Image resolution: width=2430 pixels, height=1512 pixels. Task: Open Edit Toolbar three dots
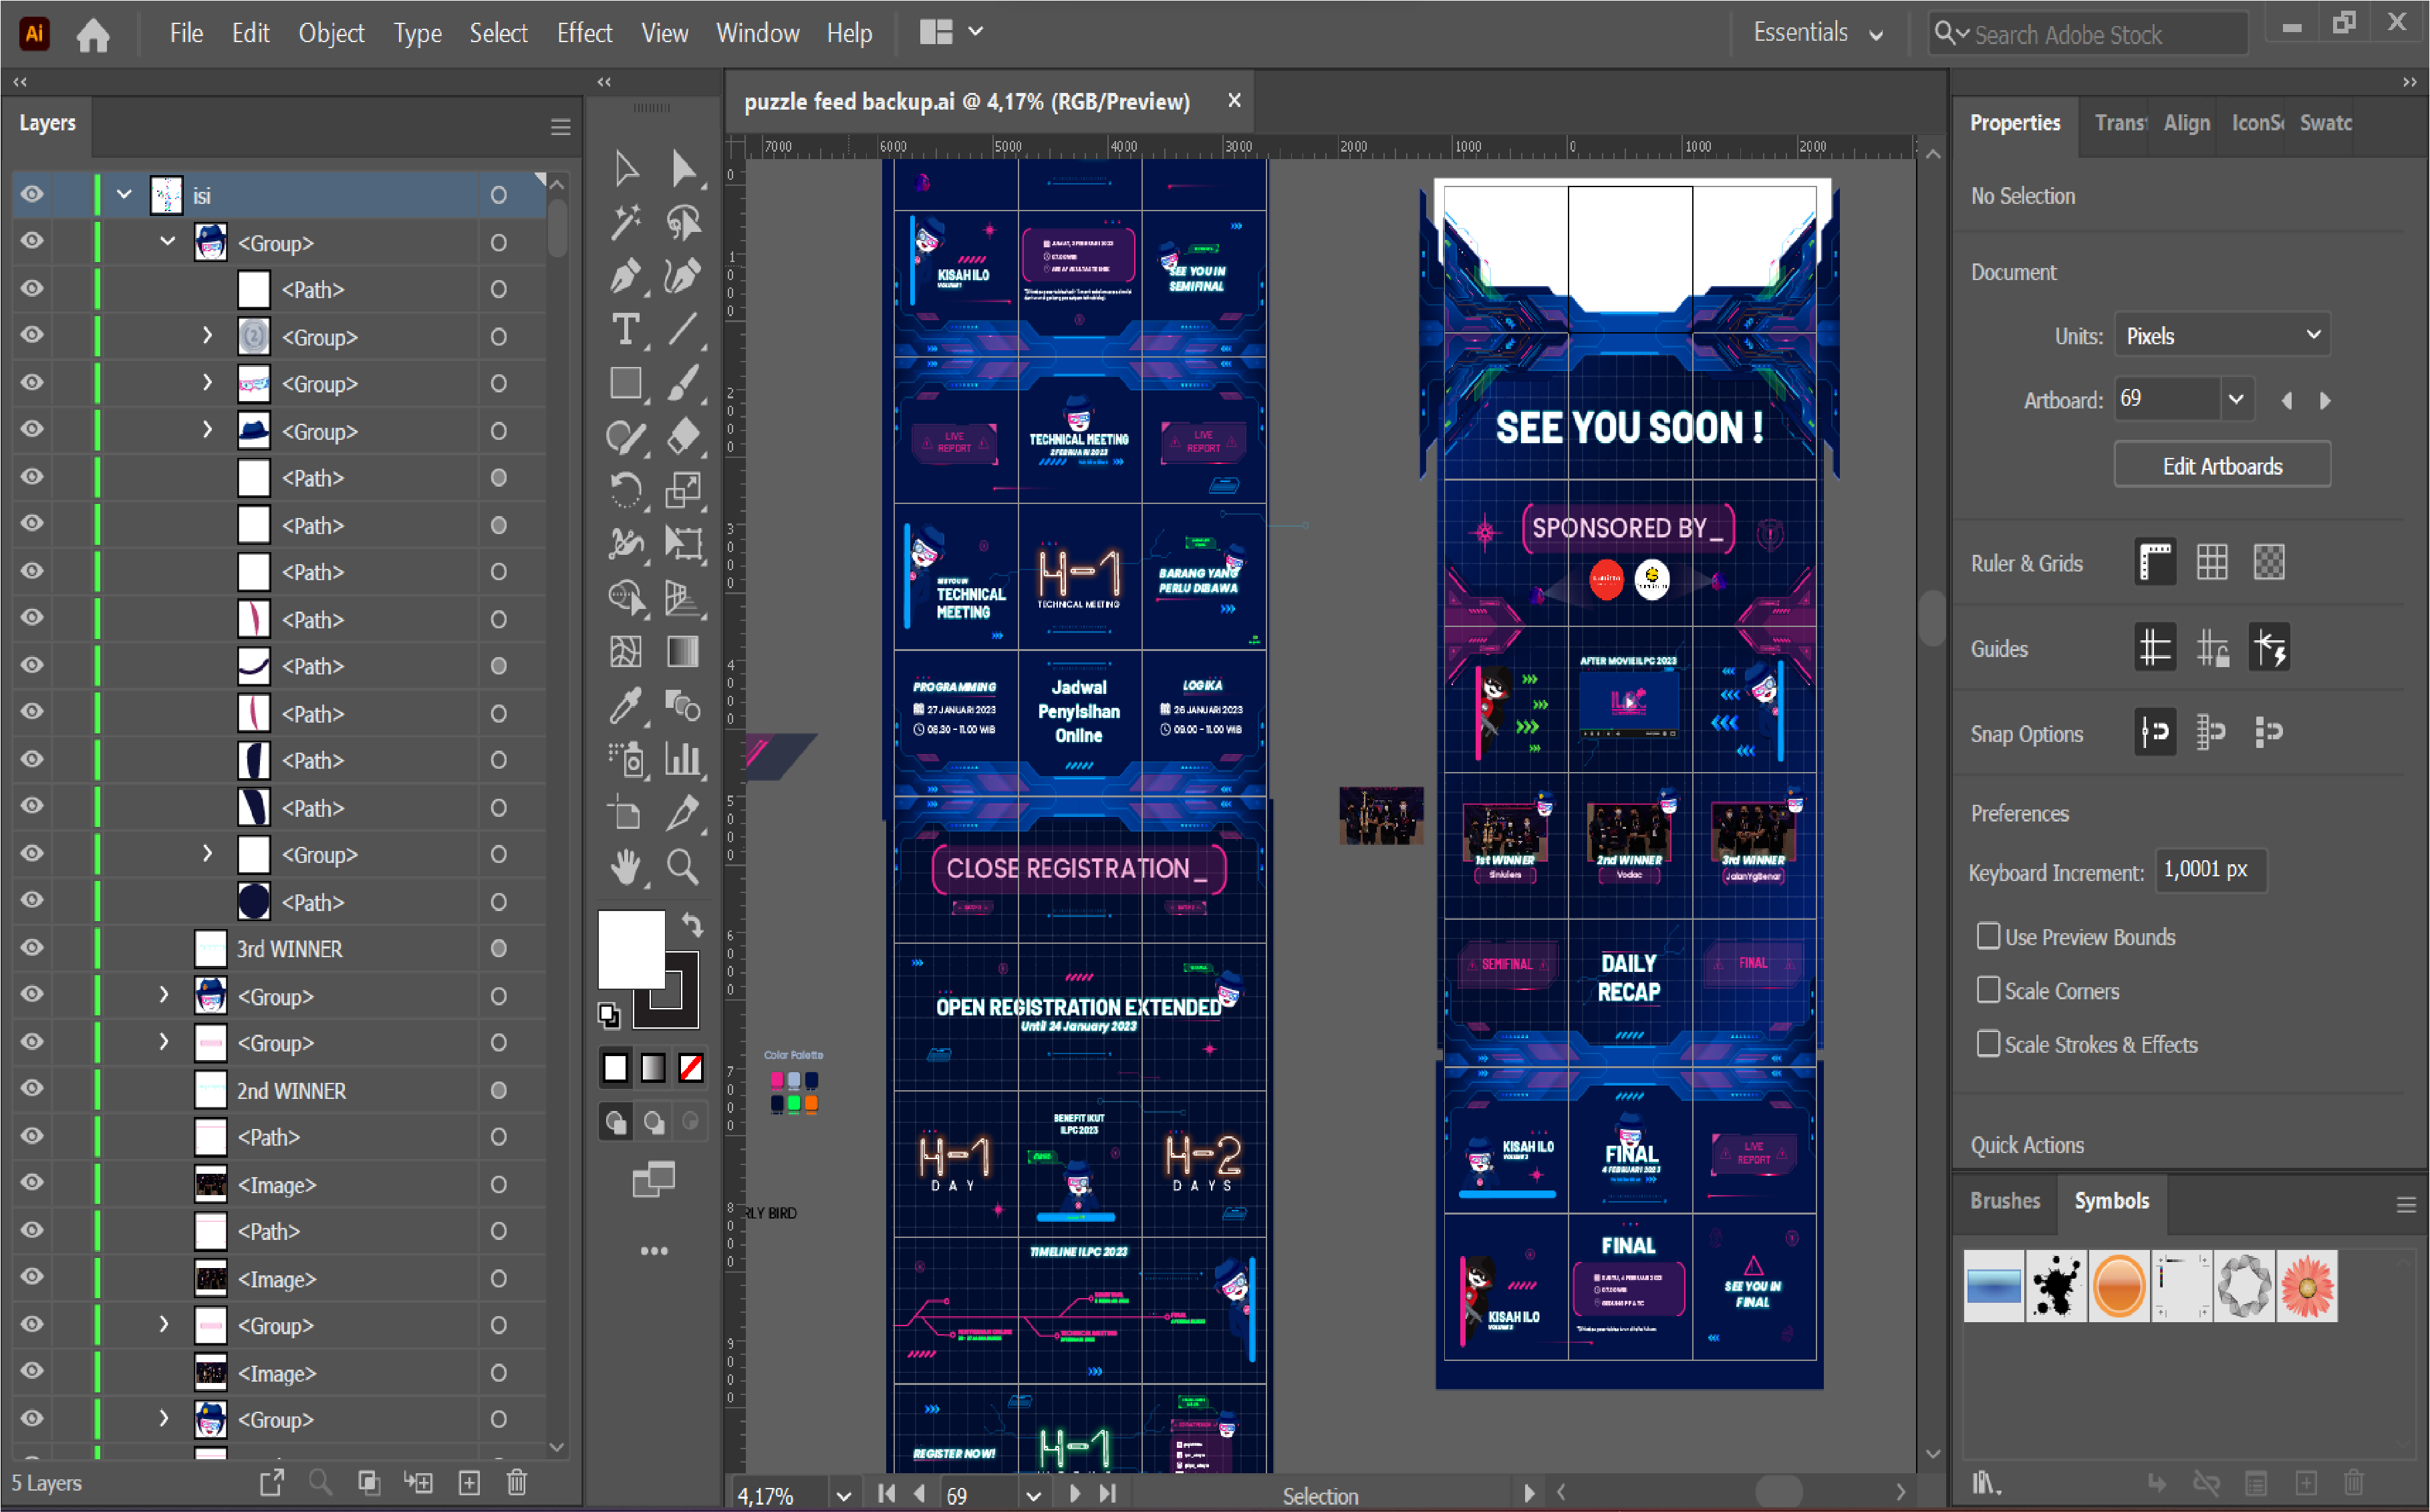[x=654, y=1250]
